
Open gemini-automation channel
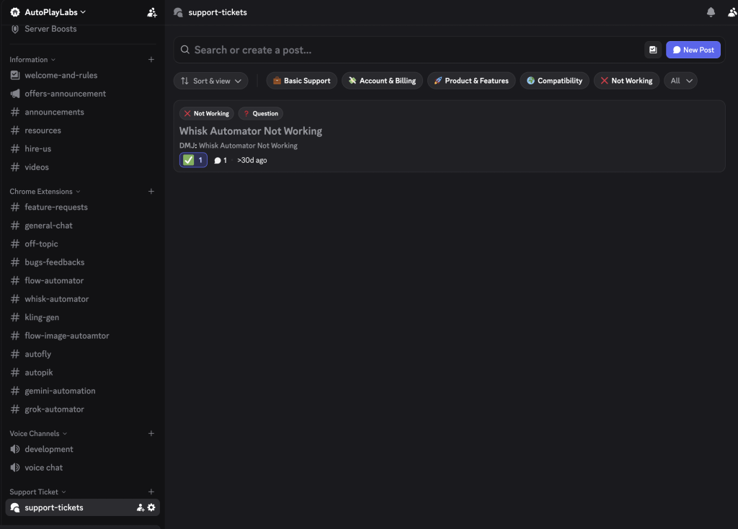pyautogui.click(x=82, y=391)
